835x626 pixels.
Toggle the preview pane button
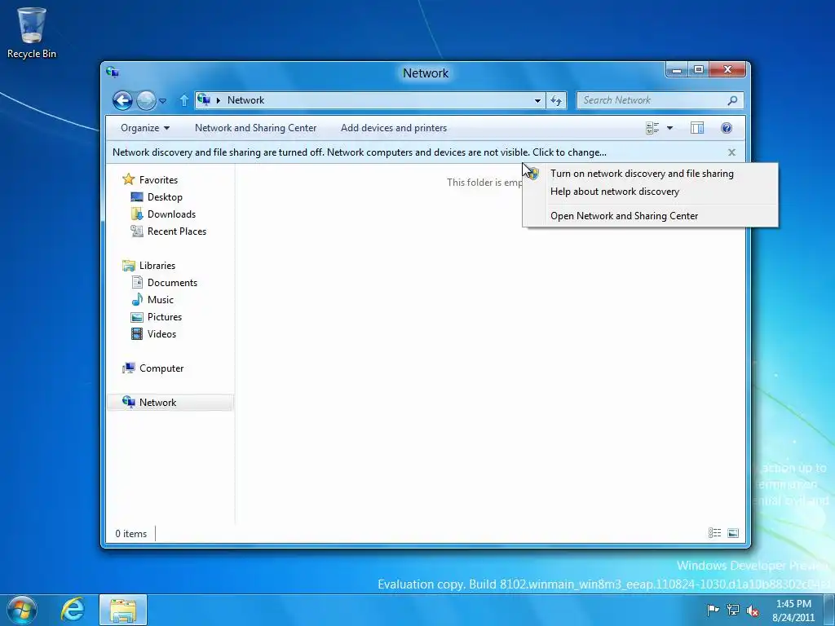tap(697, 128)
